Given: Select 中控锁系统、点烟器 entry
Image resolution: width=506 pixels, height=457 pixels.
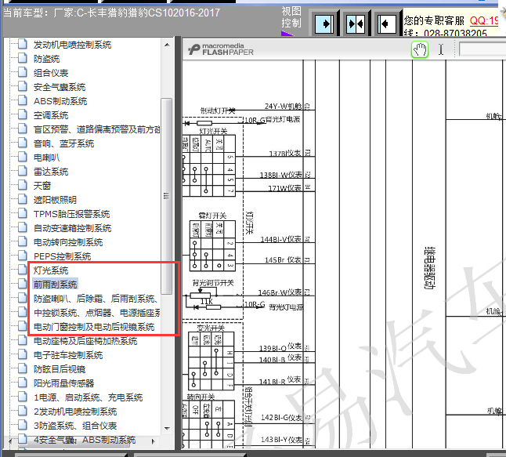Looking at the screenshot, I should 97,313.
